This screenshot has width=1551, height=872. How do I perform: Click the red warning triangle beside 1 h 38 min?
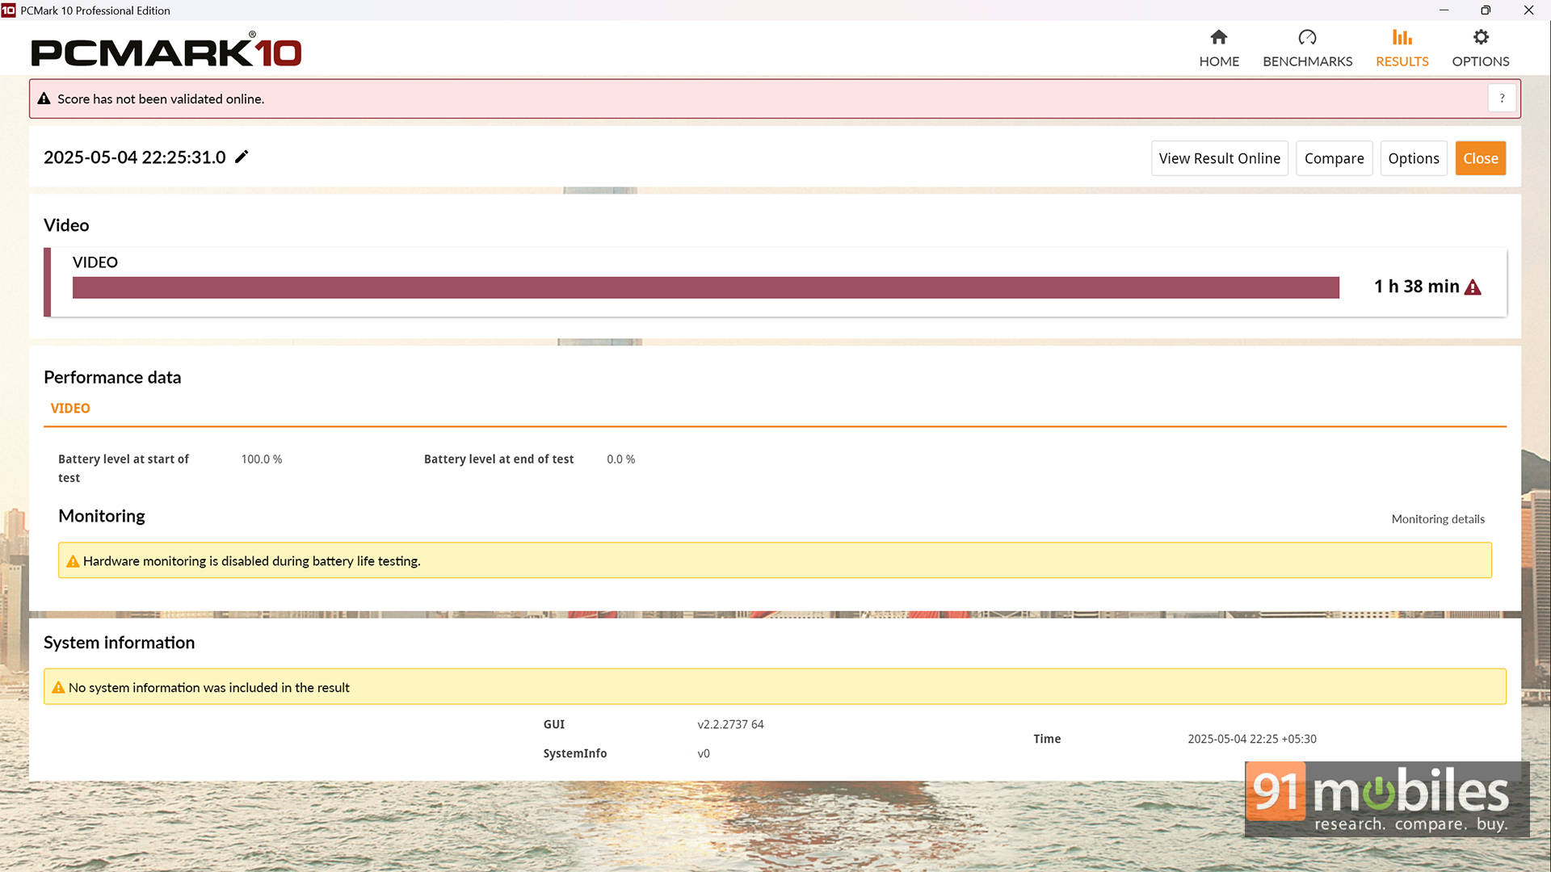click(x=1473, y=287)
